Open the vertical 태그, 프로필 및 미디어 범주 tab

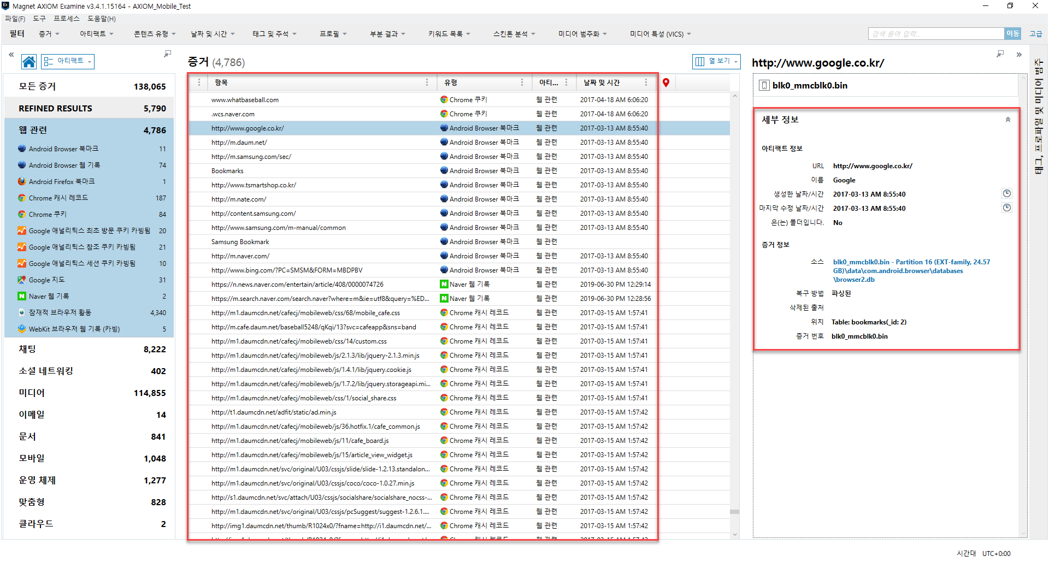pyautogui.click(x=1039, y=116)
